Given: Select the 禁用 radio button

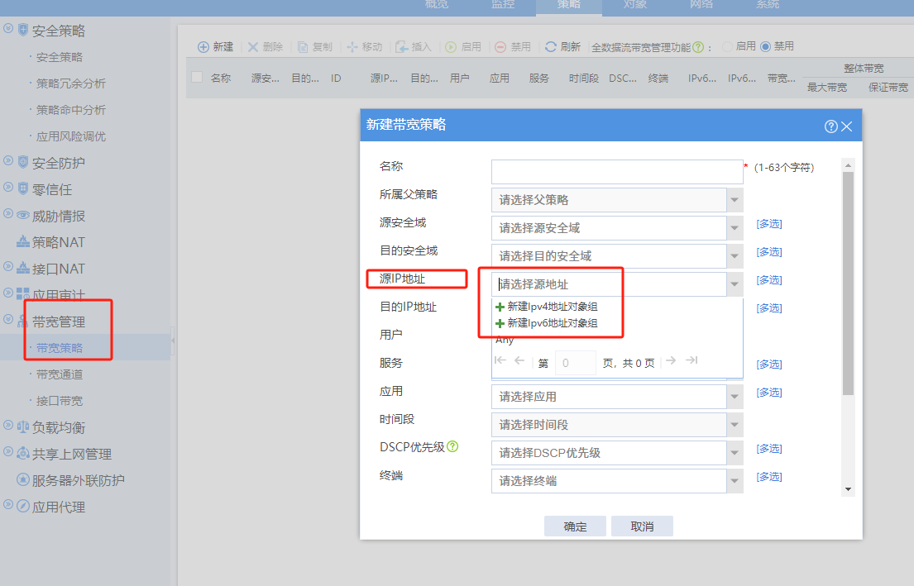Looking at the screenshot, I should coord(765,46).
